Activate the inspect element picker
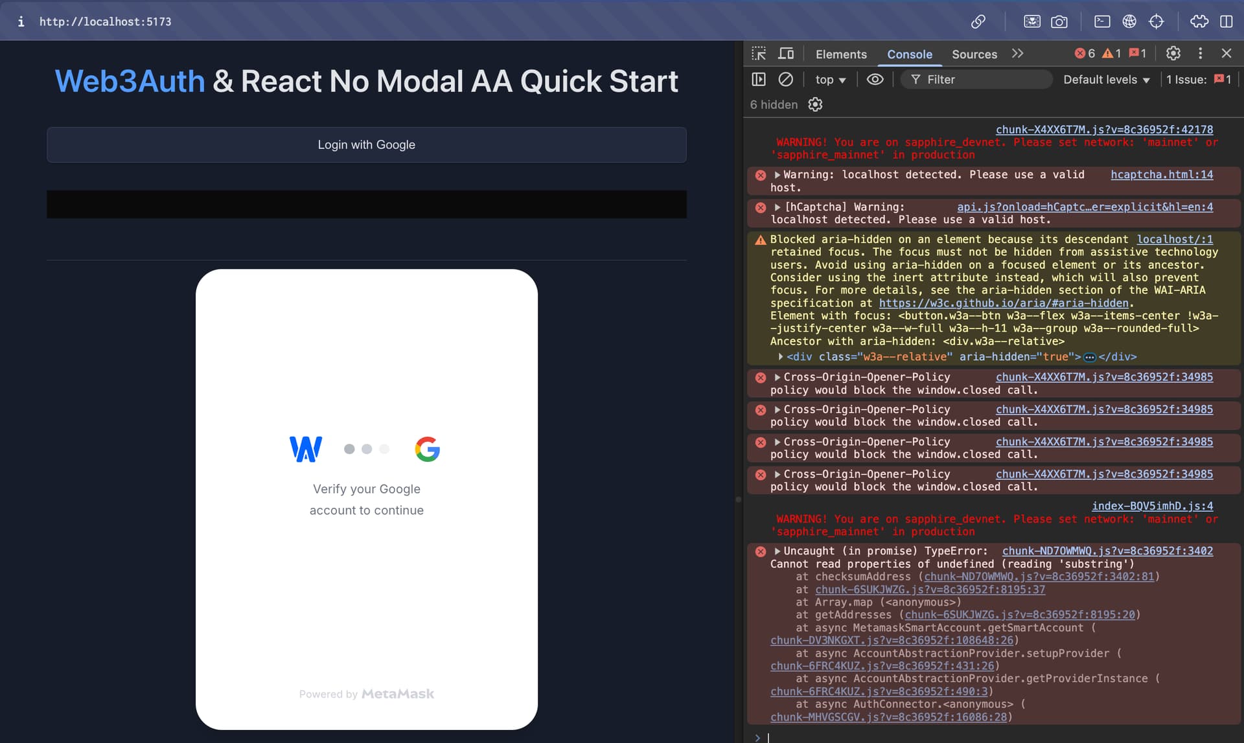The height and width of the screenshot is (743, 1244). pyautogui.click(x=759, y=54)
